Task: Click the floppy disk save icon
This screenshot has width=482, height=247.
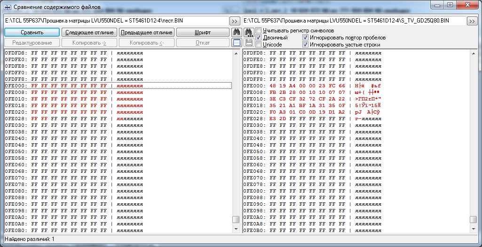Action: [x=249, y=43]
